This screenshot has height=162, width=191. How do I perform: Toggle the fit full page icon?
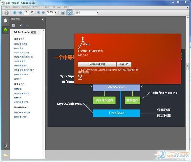(69, 12)
